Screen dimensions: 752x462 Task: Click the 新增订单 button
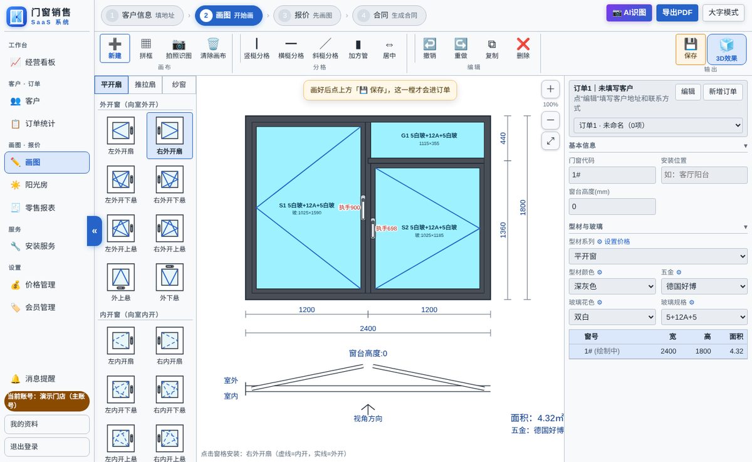pyautogui.click(x=723, y=92)
